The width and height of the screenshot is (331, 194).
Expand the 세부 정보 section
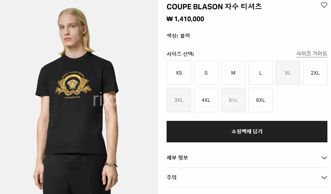247,158
